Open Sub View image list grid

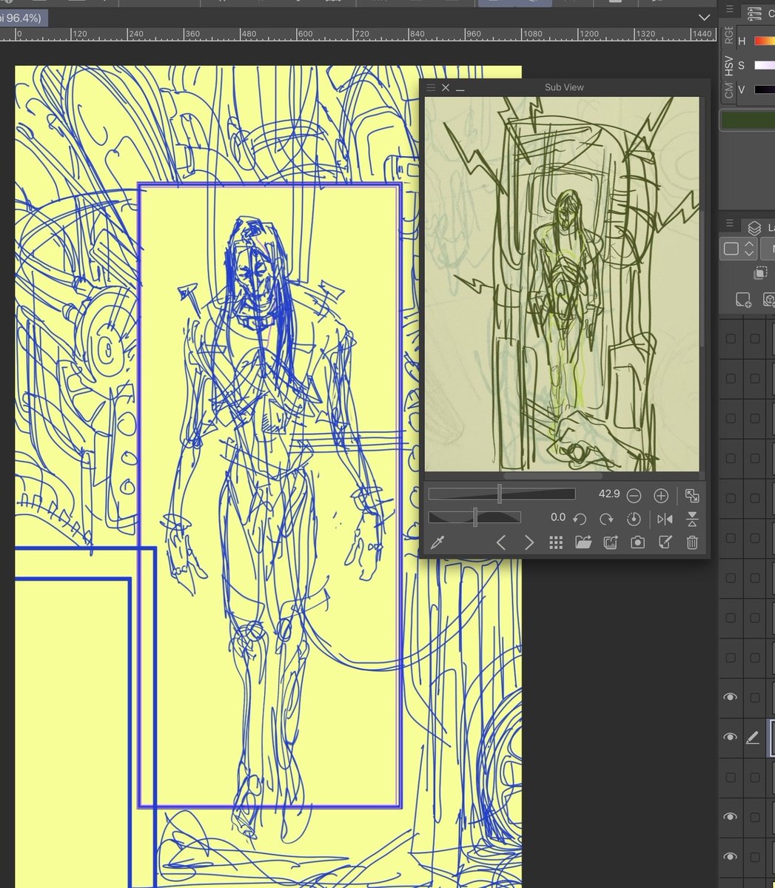pyautogui.click(x=556, y=542)
